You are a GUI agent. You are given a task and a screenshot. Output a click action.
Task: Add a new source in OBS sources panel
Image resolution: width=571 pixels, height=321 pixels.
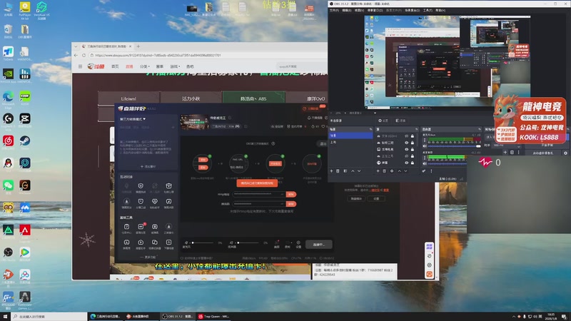tap(378, 170)
